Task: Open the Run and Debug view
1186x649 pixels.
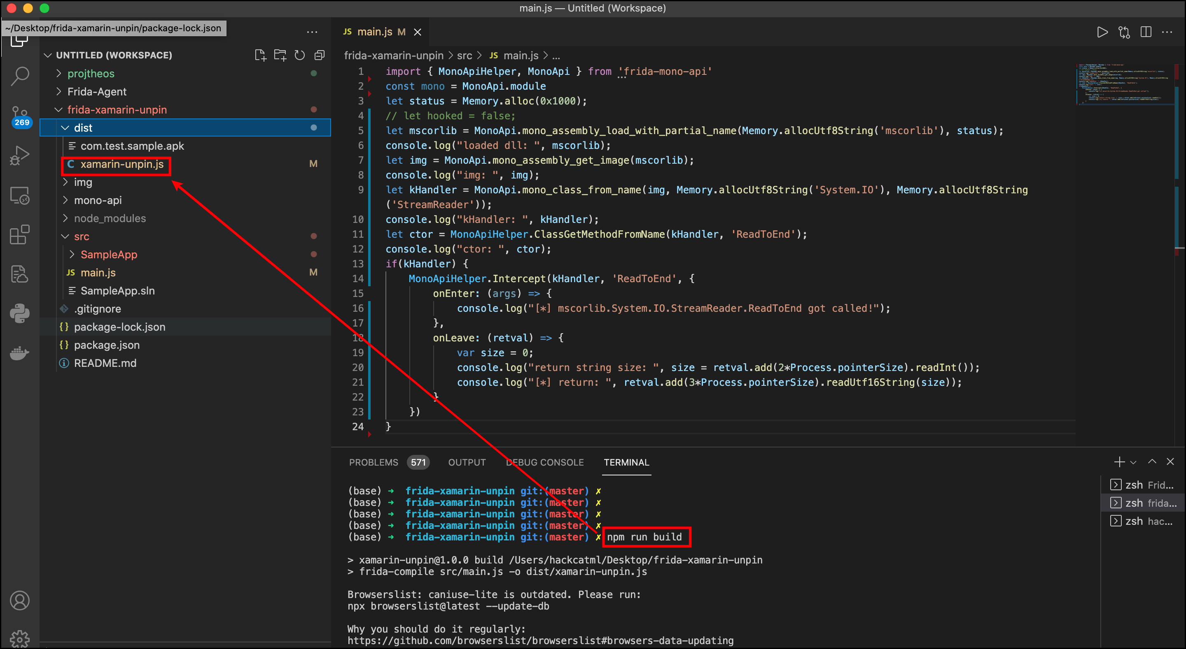Action: pos(19,155)
